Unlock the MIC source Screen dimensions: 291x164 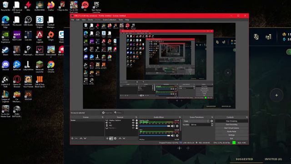[x=137, y=126]
